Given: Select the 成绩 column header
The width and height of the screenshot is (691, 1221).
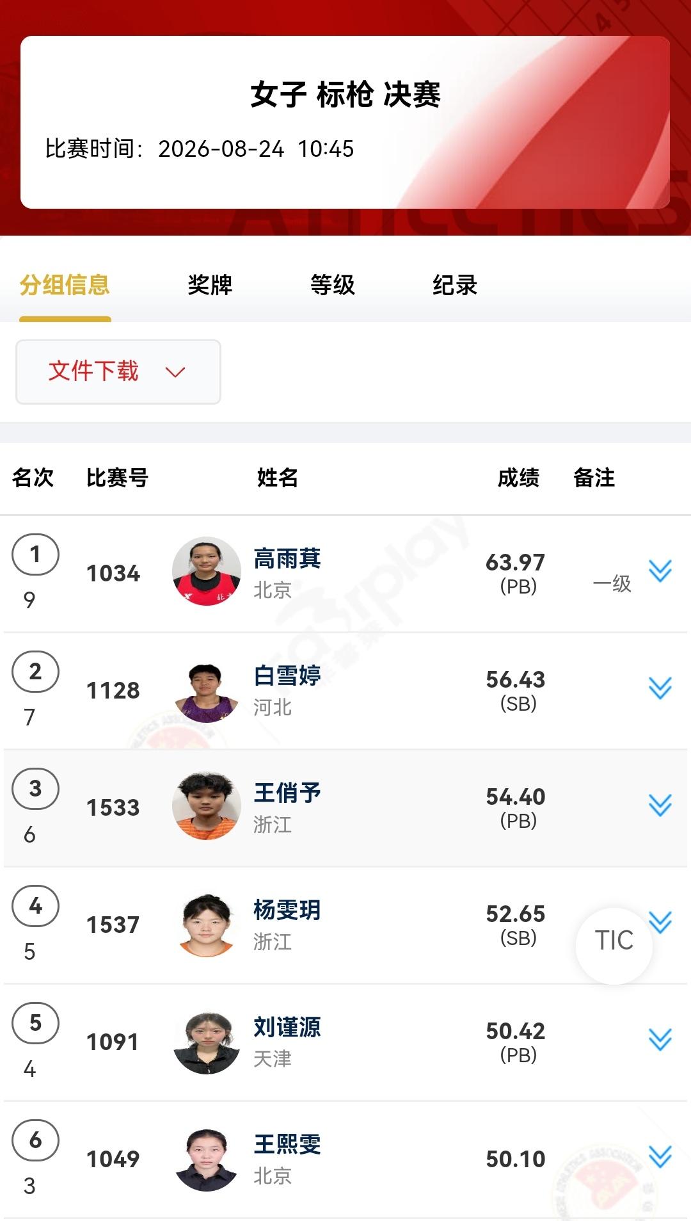Looking at the screenshot, I should tap(519, 478).
